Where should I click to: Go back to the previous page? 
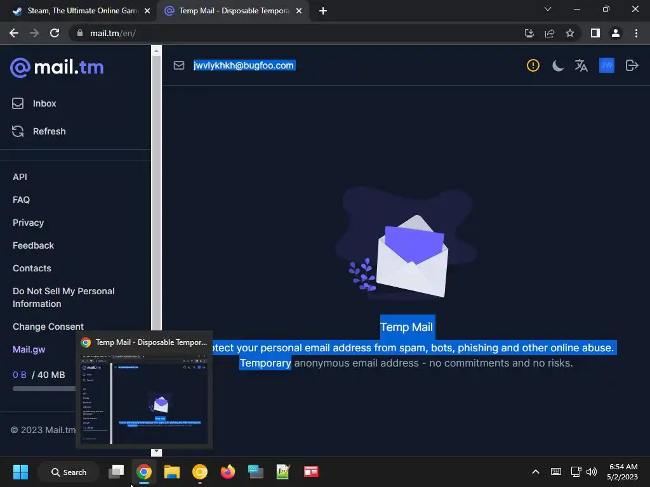coord(14,33)
